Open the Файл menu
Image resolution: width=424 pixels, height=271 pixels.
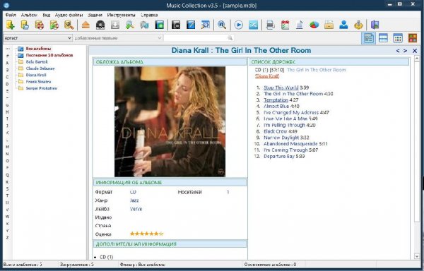[x=11, y=15]
